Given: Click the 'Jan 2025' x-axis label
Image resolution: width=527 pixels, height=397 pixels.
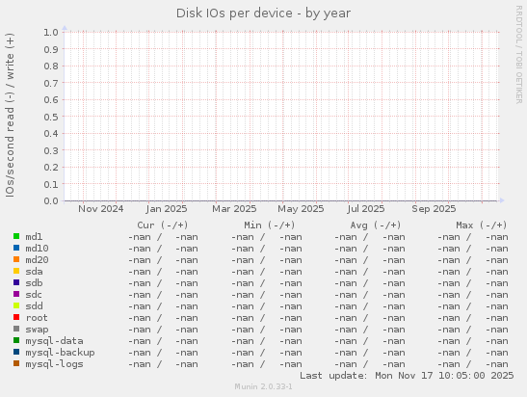Looking at the screenshot, I should [x=167, y=209].
